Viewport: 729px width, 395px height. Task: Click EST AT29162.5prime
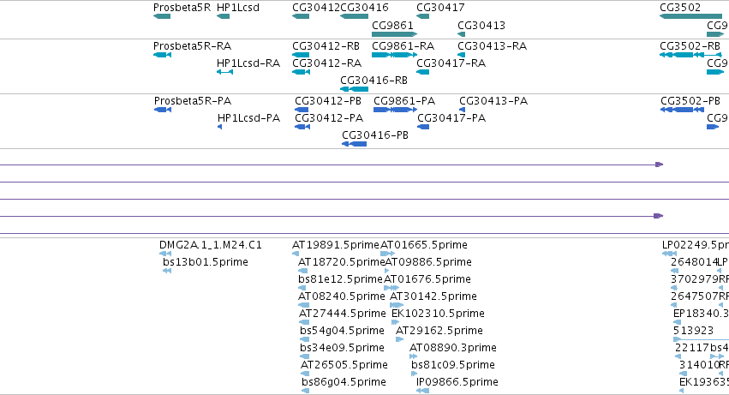(439, 331)
